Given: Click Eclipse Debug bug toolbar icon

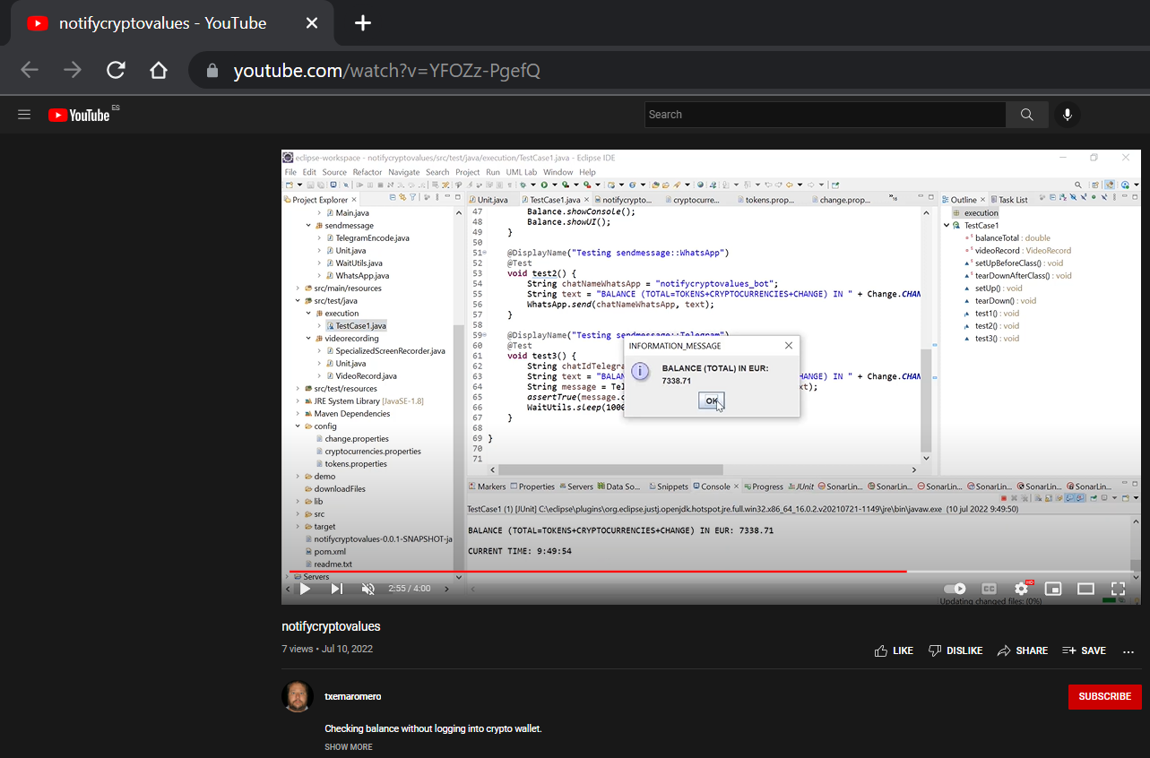Looking at the screenshot, I should [523, 185].
